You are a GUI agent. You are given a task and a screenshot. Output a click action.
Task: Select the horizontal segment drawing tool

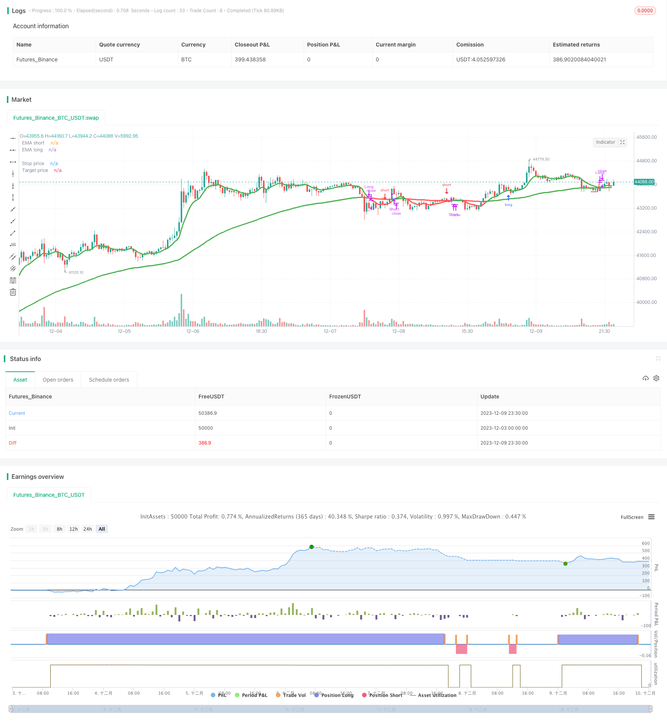tap(13, 162)
